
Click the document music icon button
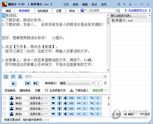(6, 77)
